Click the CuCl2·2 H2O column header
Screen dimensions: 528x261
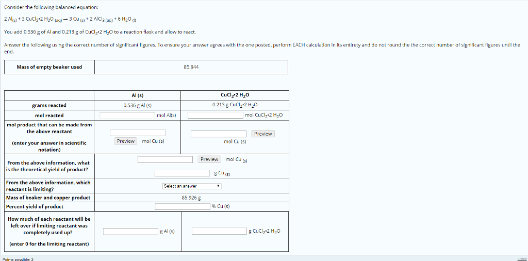click(235, 95)
